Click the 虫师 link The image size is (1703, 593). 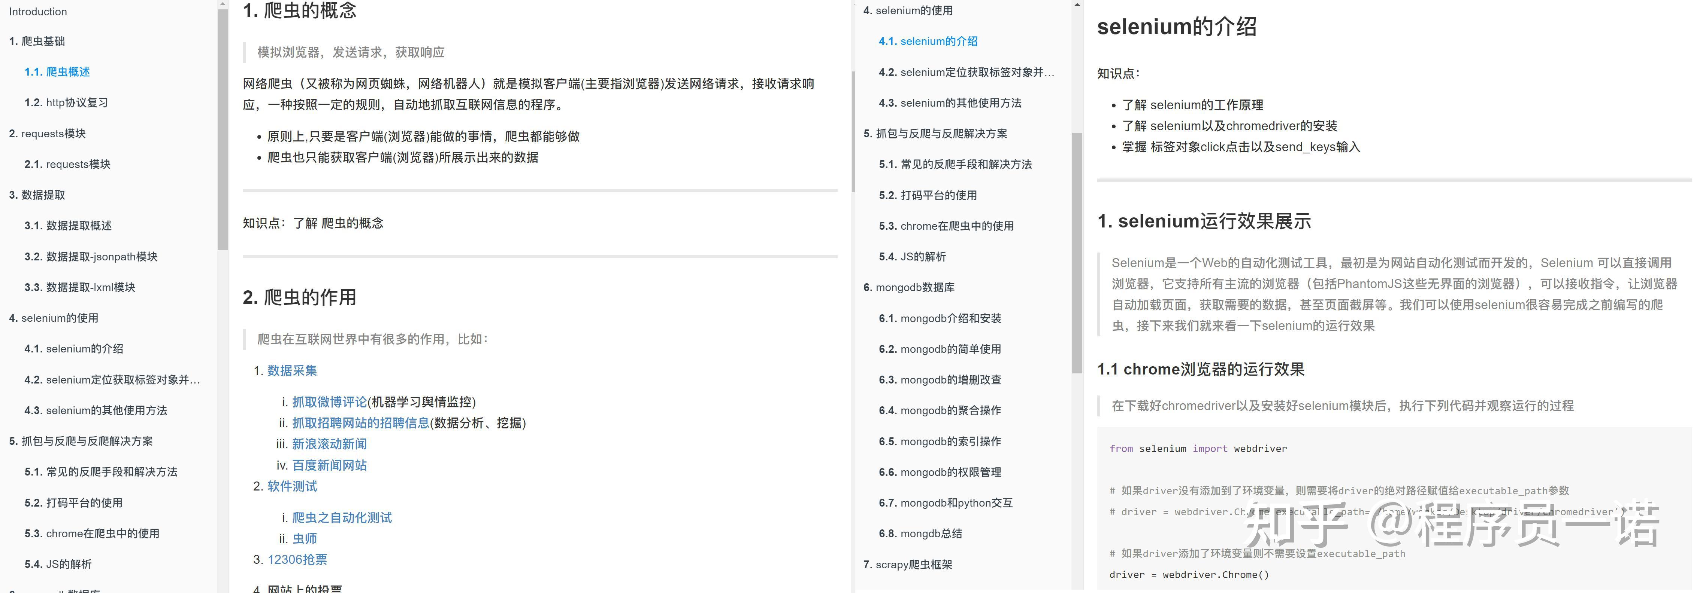(x=304, y=539)
